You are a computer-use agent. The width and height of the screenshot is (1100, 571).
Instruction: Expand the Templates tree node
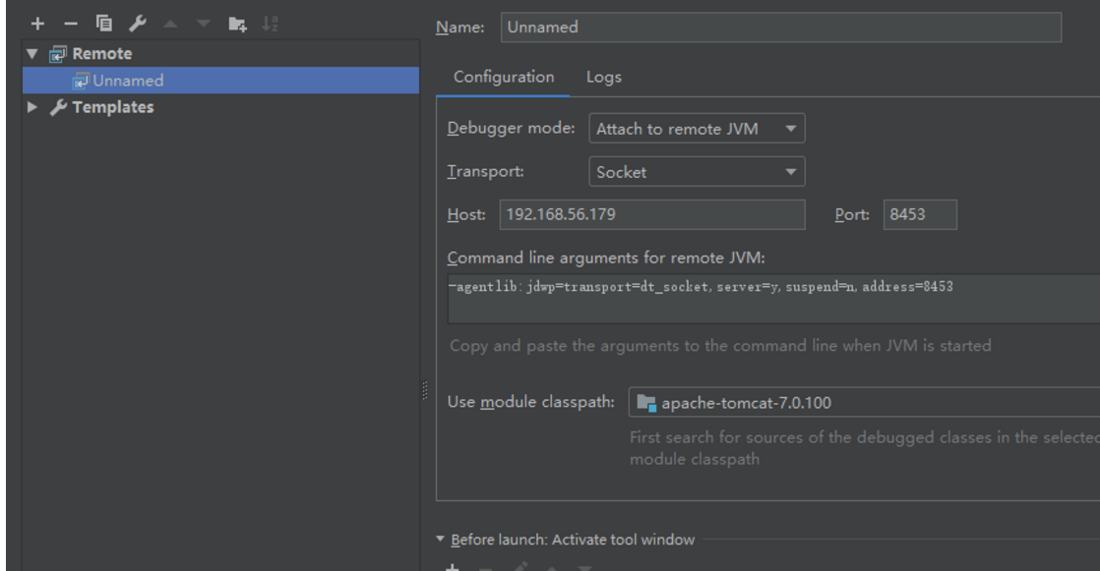coord(32,107)
